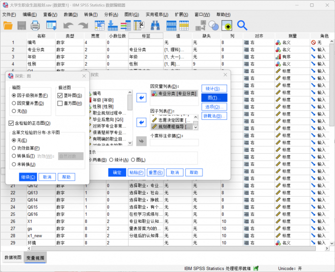Click 继续 in the plots dialog
Viewport: 335px width, 272px height.
[x=28, y=177]
